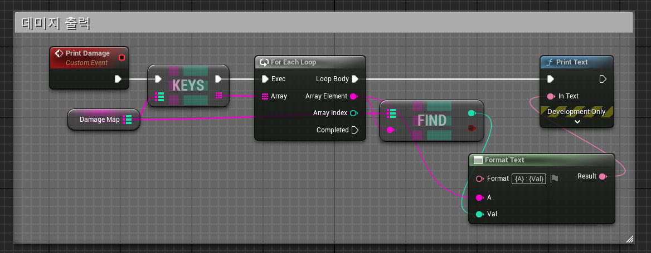
Task: Click the FIND node boolean output pin
Action: pyautogui.click(x=472, y=128)
